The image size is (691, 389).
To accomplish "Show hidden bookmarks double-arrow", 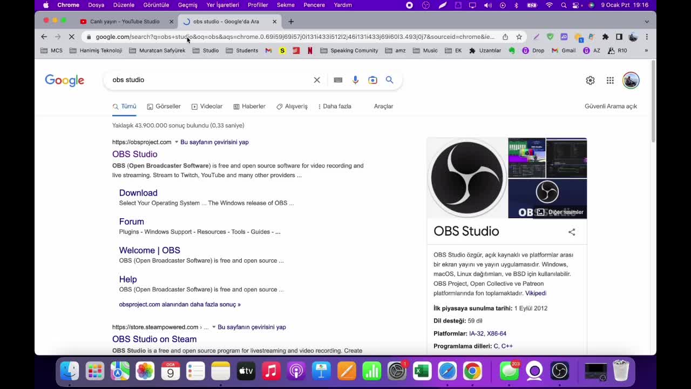I will tap(646, 51).
